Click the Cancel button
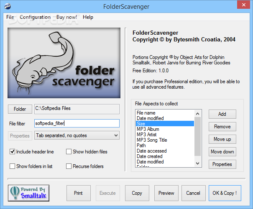Viewport: 253px width, 209px height. pos(194,193)
